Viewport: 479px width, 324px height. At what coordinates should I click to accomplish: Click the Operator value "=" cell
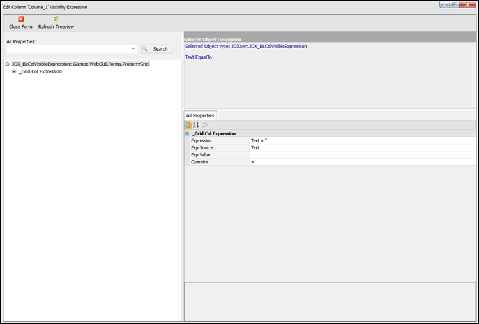click(363, 162)
